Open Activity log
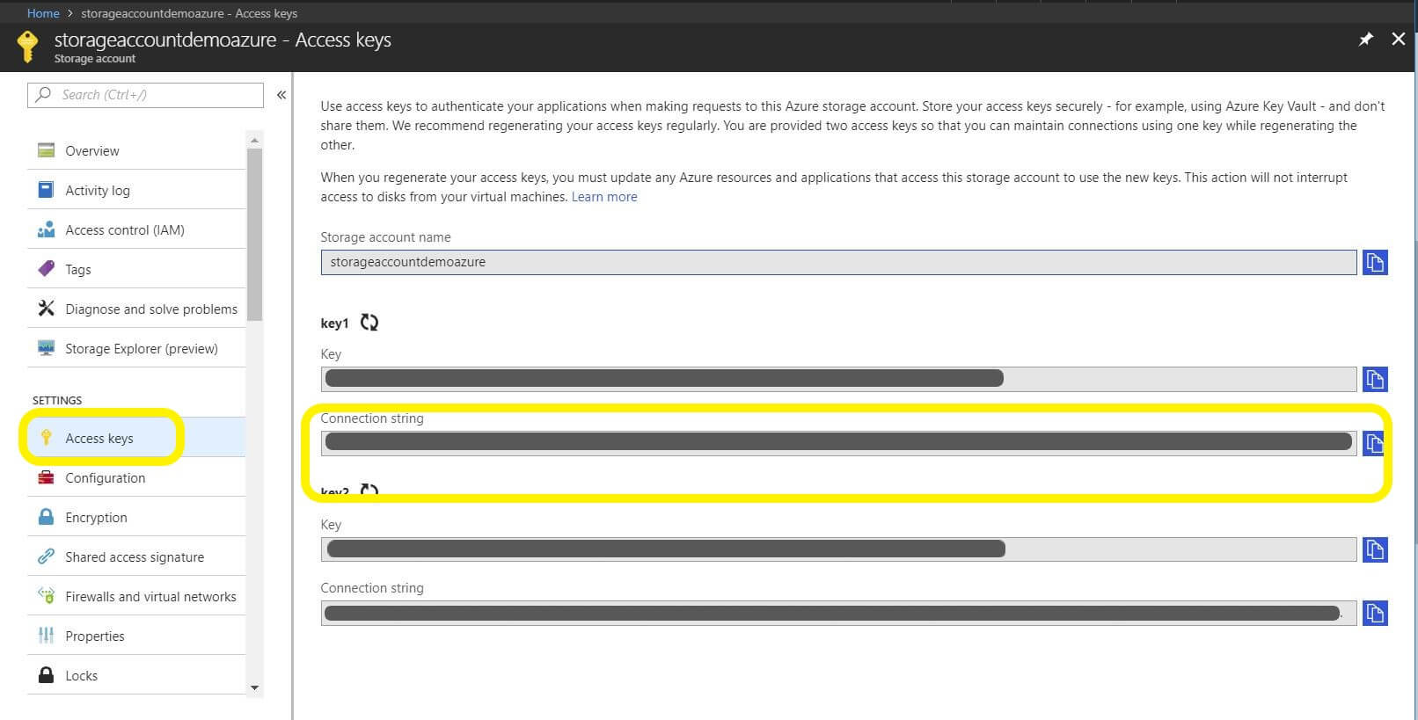The image size is (1418, 720). click(136, 190)
